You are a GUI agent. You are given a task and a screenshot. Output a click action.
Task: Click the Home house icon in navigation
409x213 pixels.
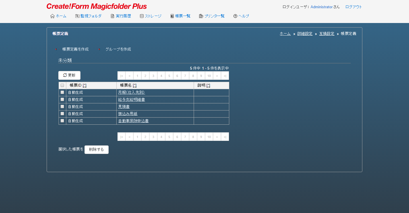click(52, 16)
